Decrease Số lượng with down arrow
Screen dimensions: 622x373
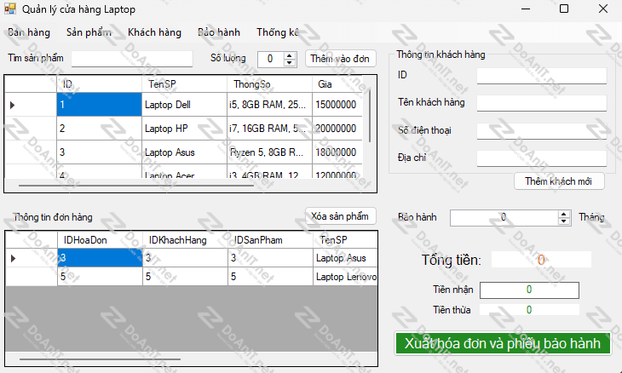click(288, 63)
